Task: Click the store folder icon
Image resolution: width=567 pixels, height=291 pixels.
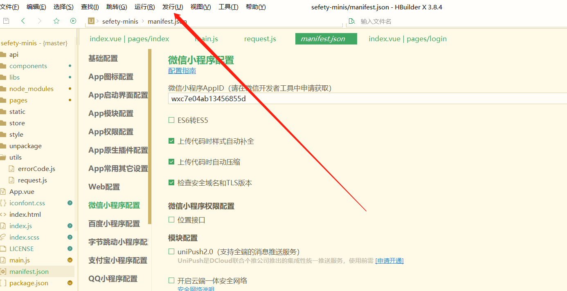Action: coord(3,123)
